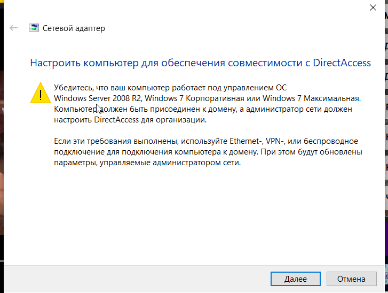Viewport: 388px width, 293px height.
Task: Click the network adapter icon beside the title
Action: [x=34, y=28]
